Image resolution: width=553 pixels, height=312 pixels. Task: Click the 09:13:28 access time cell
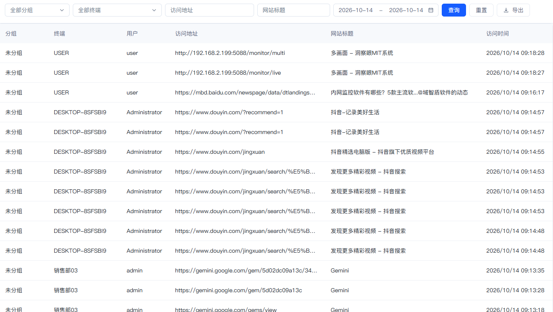tap(515, 290)
